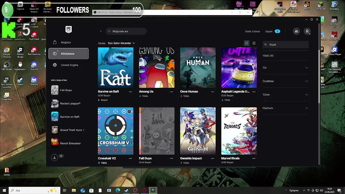Open Microsoft Edge from taskbar
This screenshot has height=194, width=345.
click(118, 190)
